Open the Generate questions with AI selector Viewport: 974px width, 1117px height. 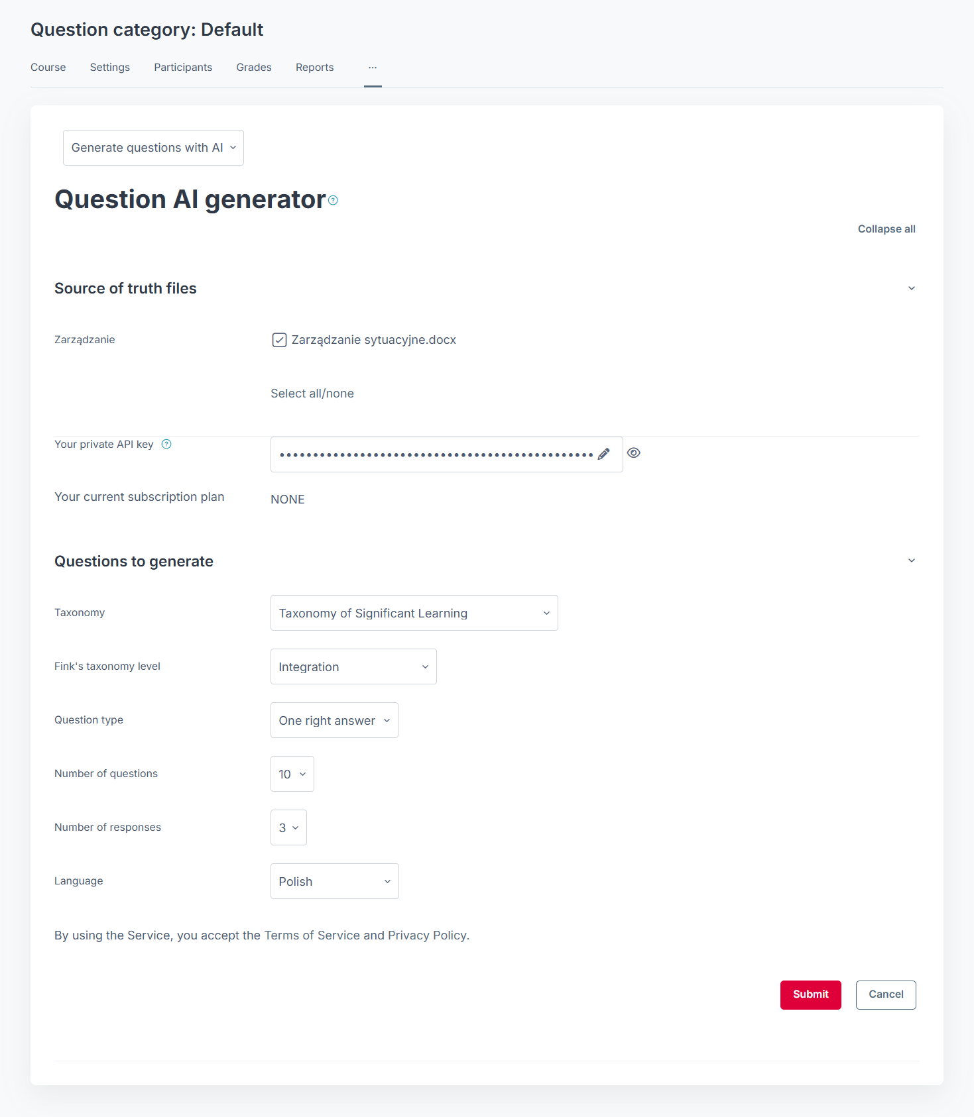pyautogui.click(x=153, y=148)
